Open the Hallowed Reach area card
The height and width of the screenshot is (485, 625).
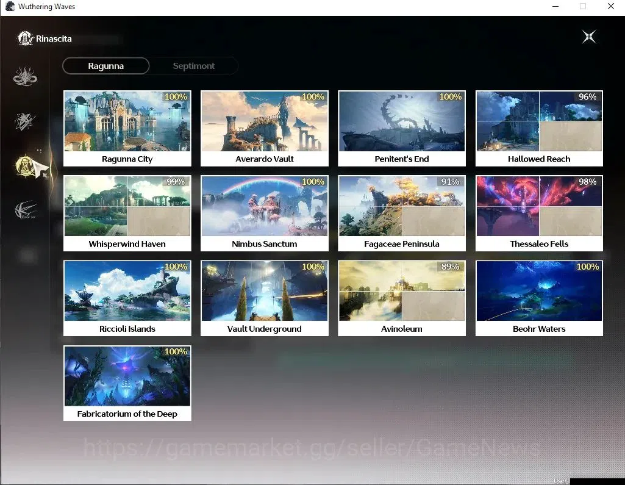pos(539,129)
